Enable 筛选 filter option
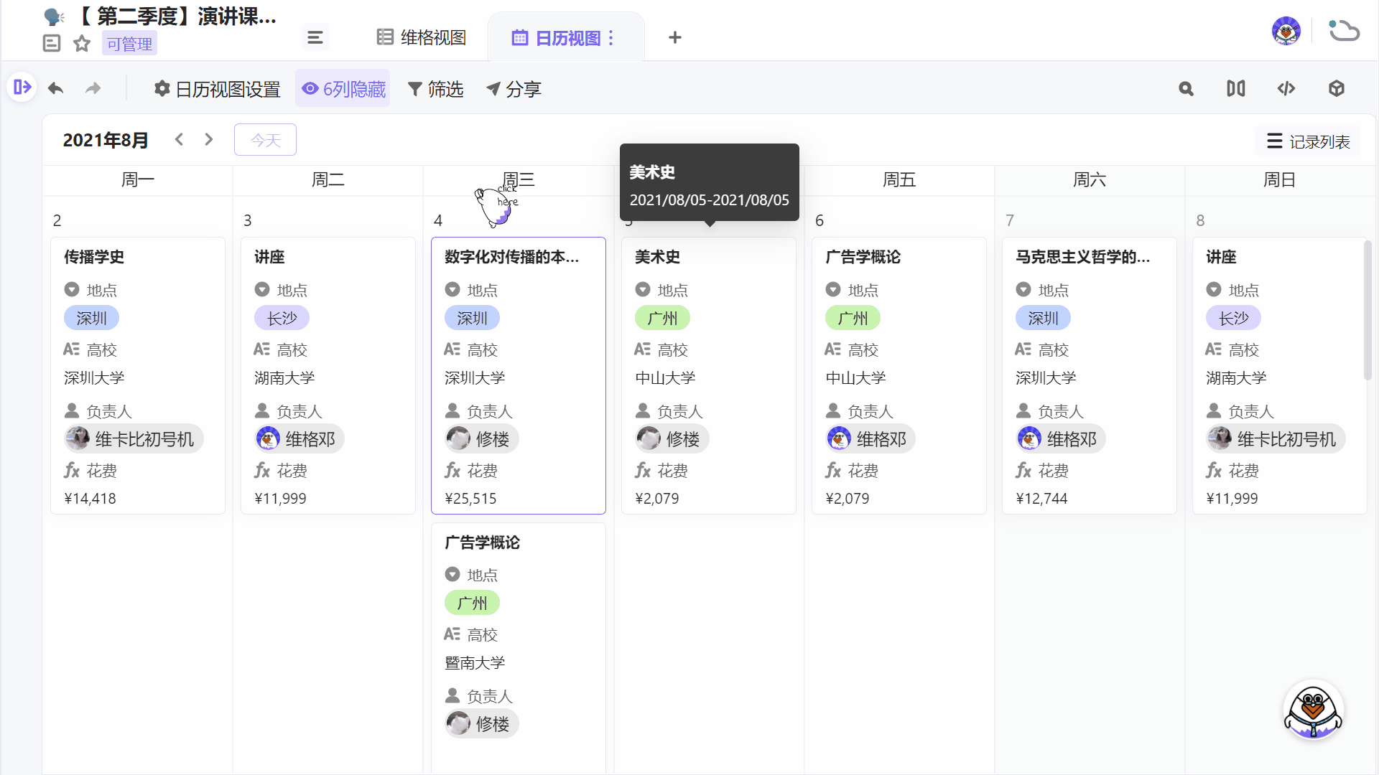Screen dimensions: 1379x775 pyautogui.click(x=436, y=89)
